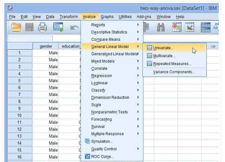Expand the Correlate submenu

pyautogui.click(x=112, y=69)
